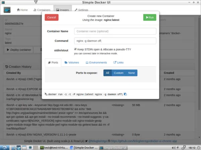This screenshot has height=150, width=201.
Task: Click the Created By column header
Action: click(13, 73)
